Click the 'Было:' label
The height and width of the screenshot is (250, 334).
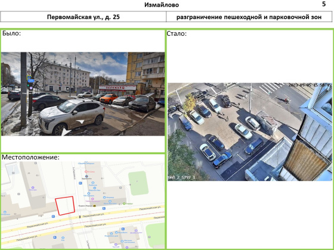pos(11,33)
